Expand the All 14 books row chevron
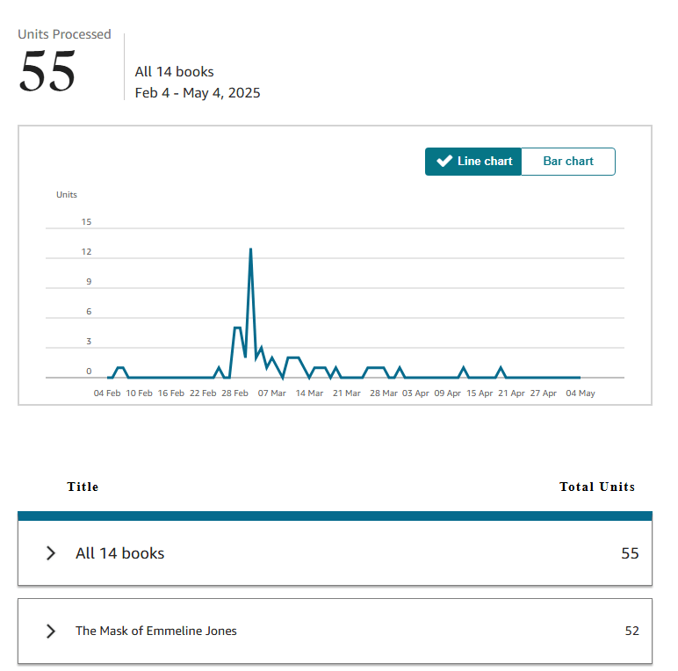 51,553
